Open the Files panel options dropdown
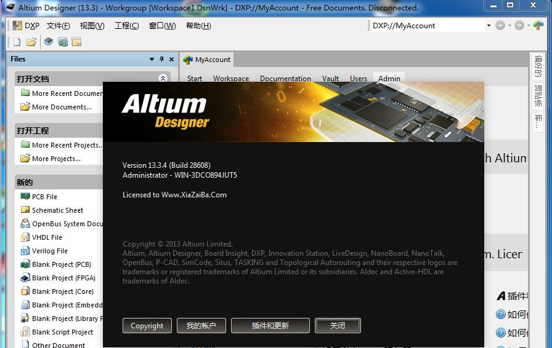 152,59
